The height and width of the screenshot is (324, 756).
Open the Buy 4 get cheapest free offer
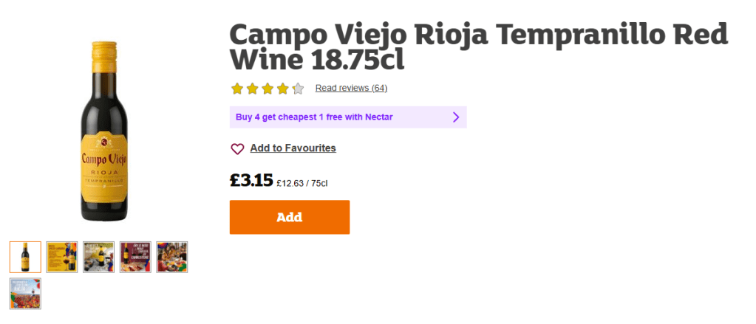(x=314, y=117)
